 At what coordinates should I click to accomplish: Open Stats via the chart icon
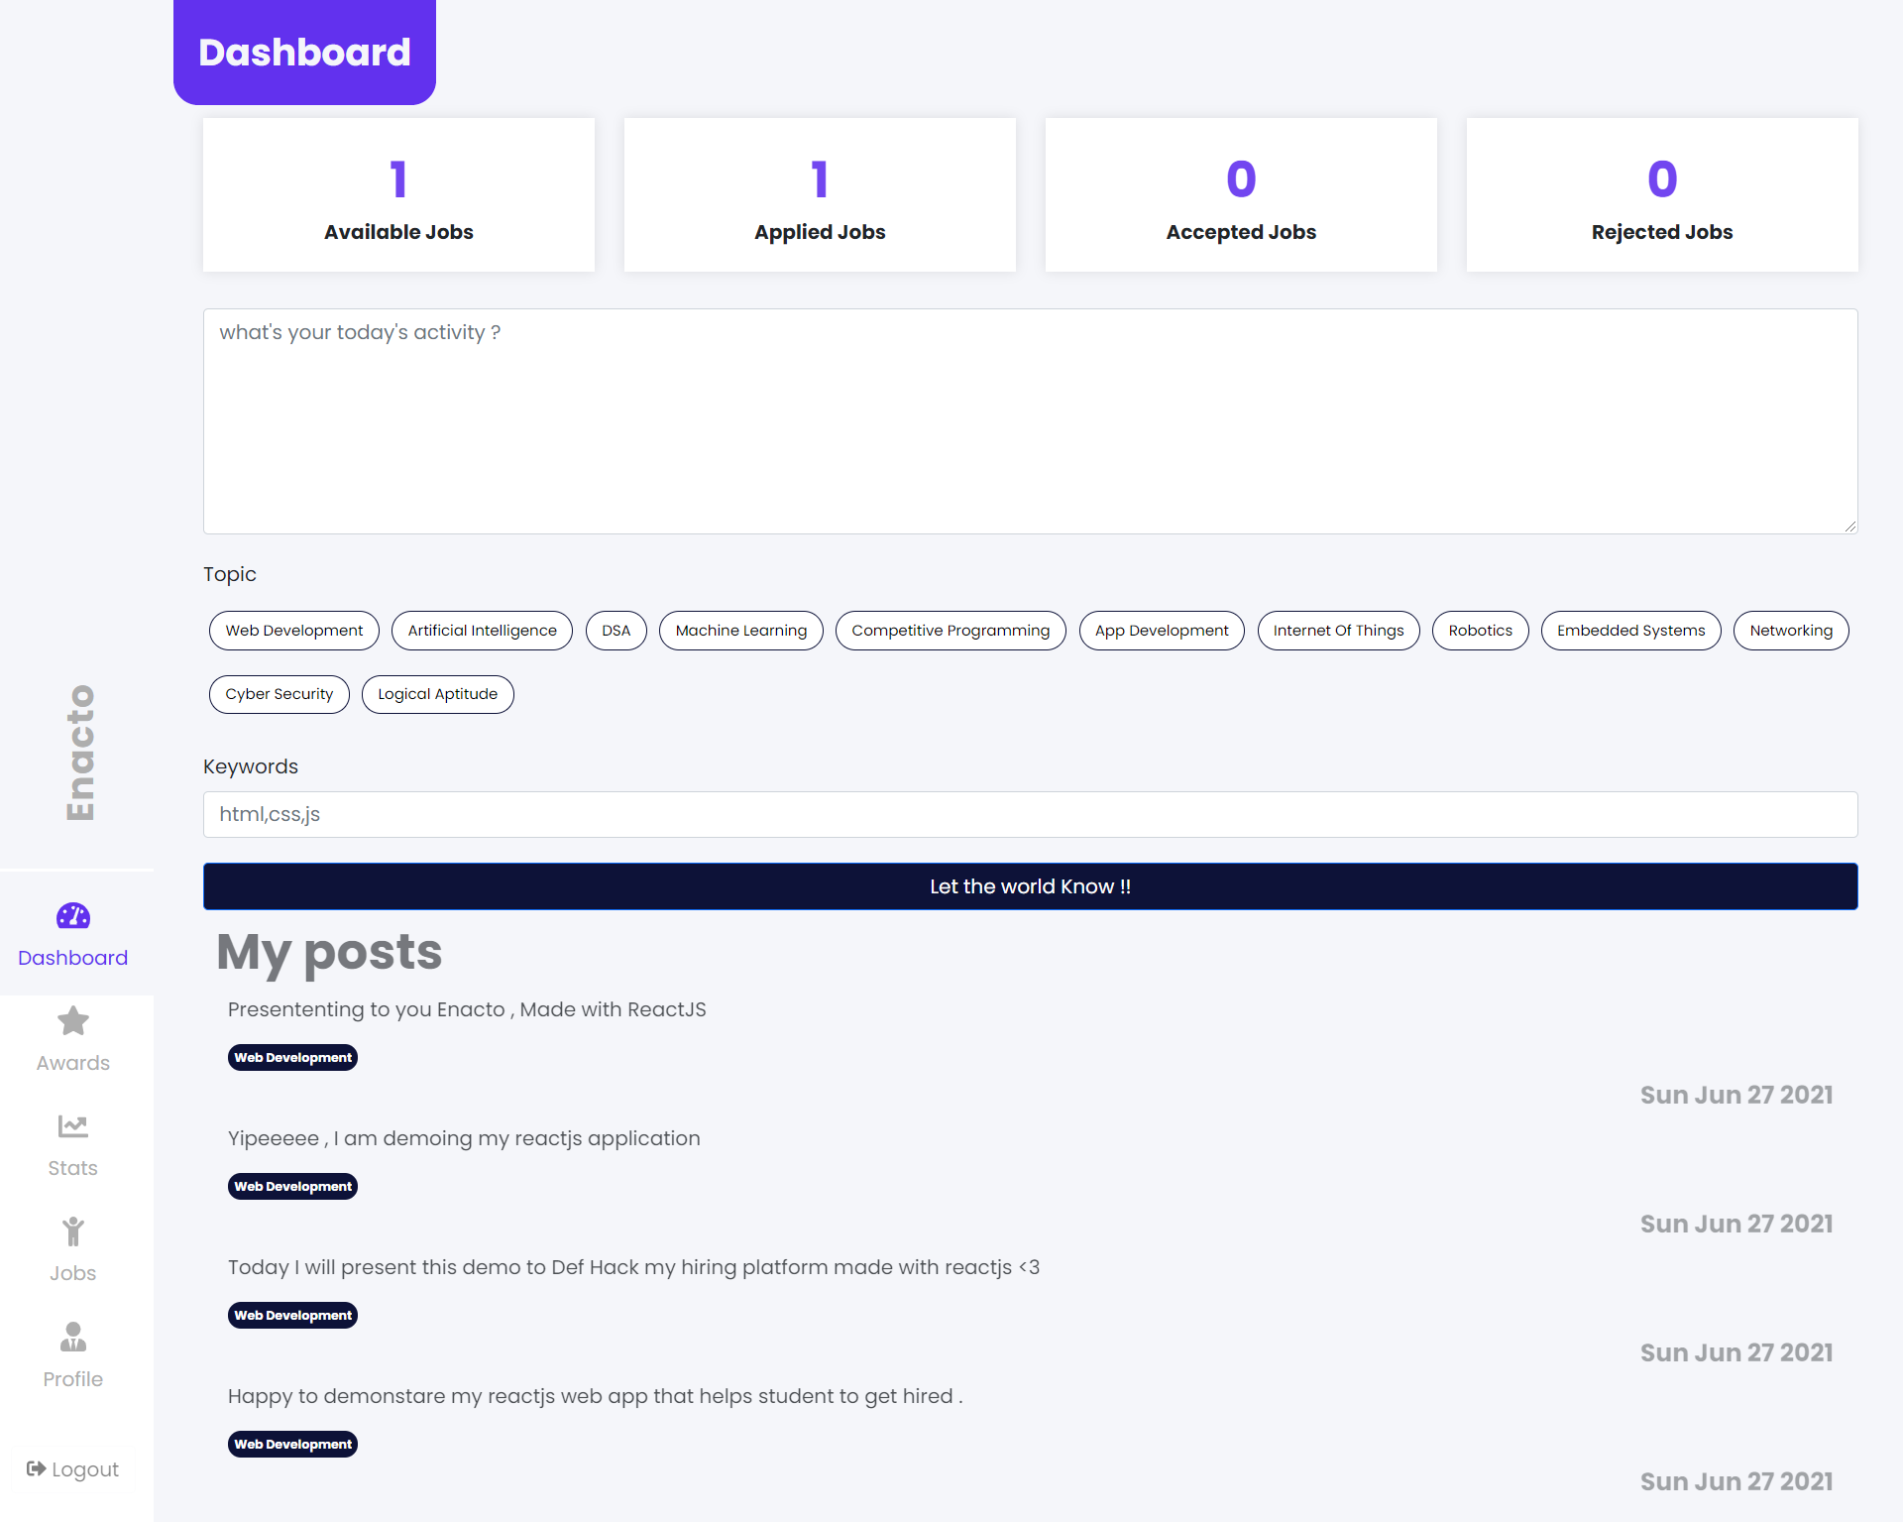[73, 1125]
